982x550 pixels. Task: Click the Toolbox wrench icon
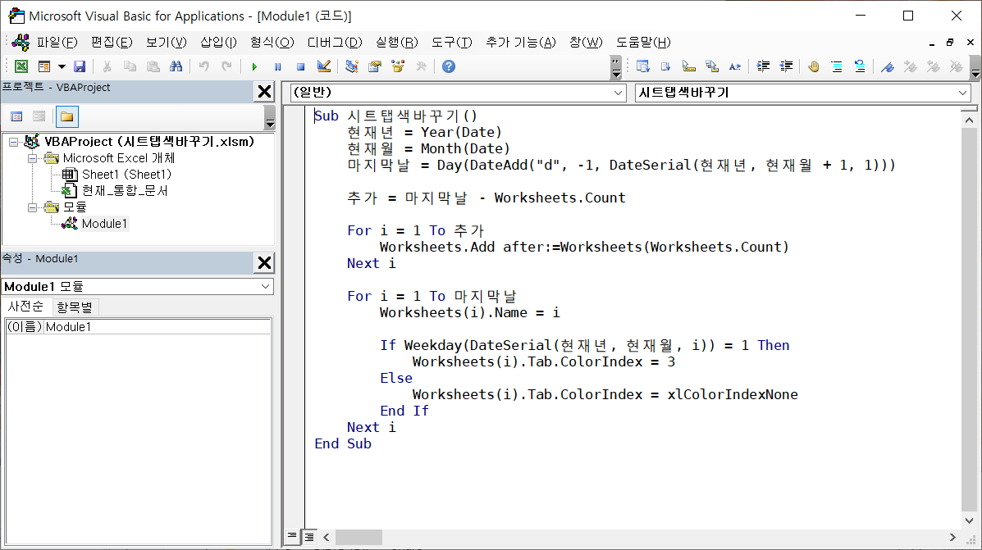tap(421, 66)
